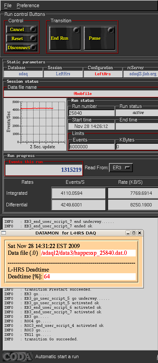Open the Read From ER3 dropdown
This screenshot has height=363, width=158.
[121, 168]
